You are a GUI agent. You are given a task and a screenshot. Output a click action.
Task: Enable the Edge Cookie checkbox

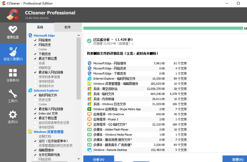pyautogui.click(x=35, y=49)
